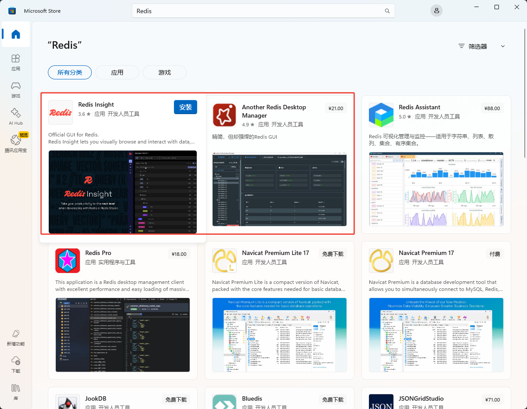The width and height of the screenshot is (527, 409).
Task: Open Navicat Premium Lite 17 screenshot
Action: coord(279,335)
